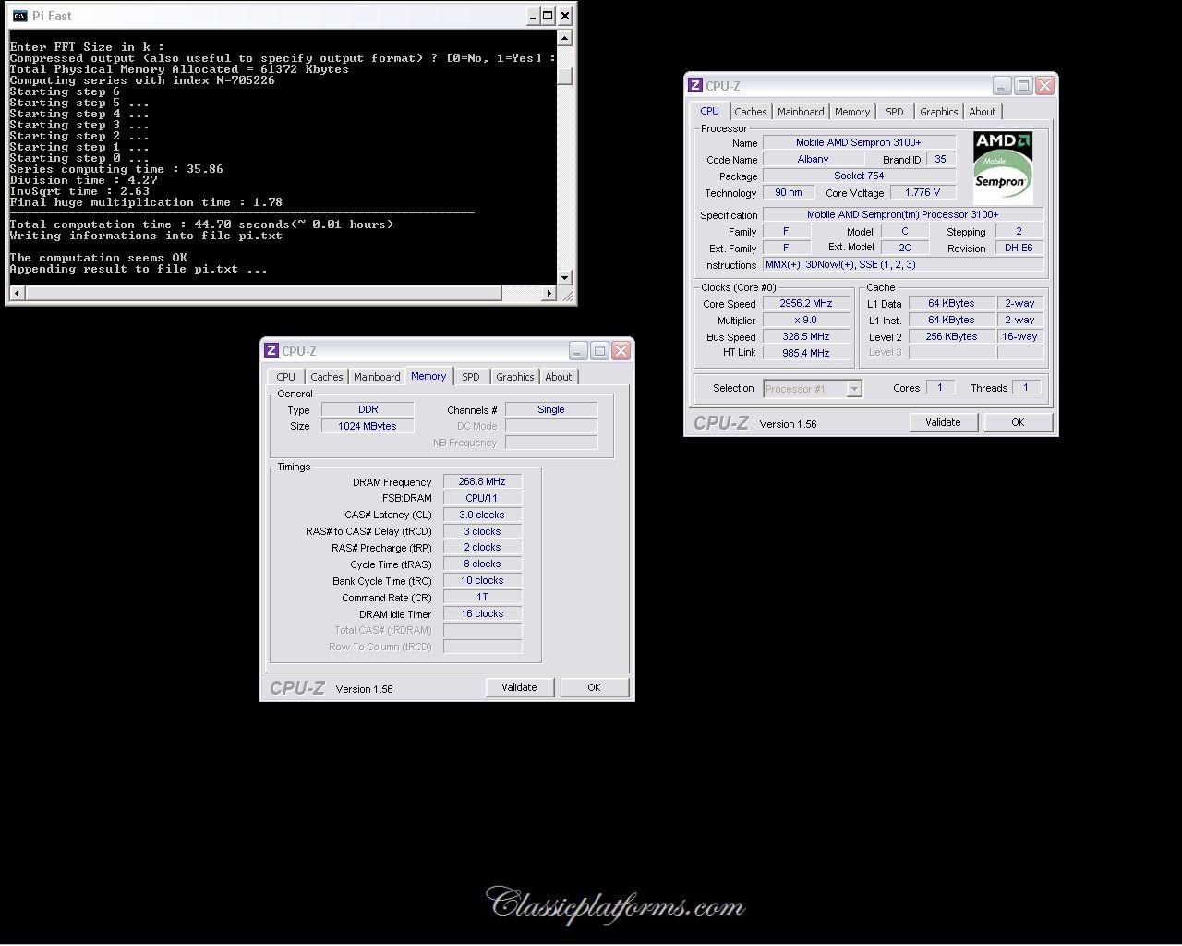Select SPD tab in Memory window
Image resolution: width=1182 pixels, height=946 pixels.
pyautogui.click(x=471, y=377)
